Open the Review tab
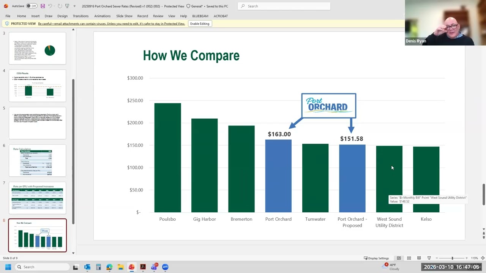486x273 pixels. click(158, 16)
